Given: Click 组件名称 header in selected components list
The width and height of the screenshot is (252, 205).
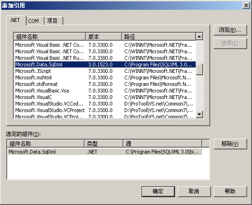Looking at the screenshot, I should click(x=46, y=143).
